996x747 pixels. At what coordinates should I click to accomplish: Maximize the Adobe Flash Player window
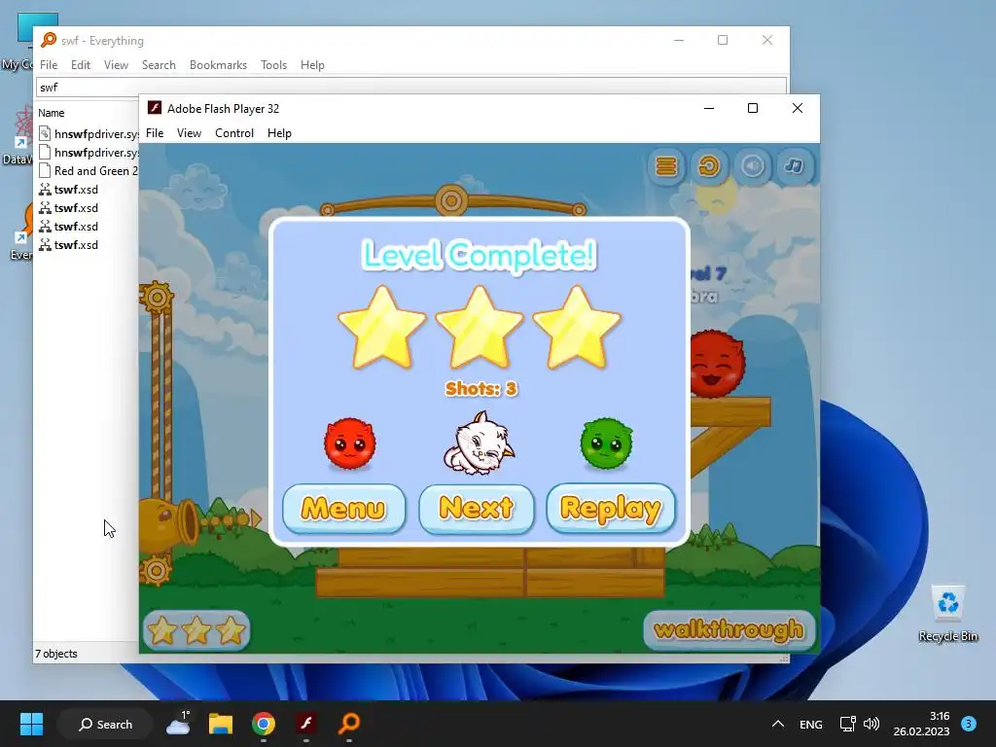(x=753, y=108)
